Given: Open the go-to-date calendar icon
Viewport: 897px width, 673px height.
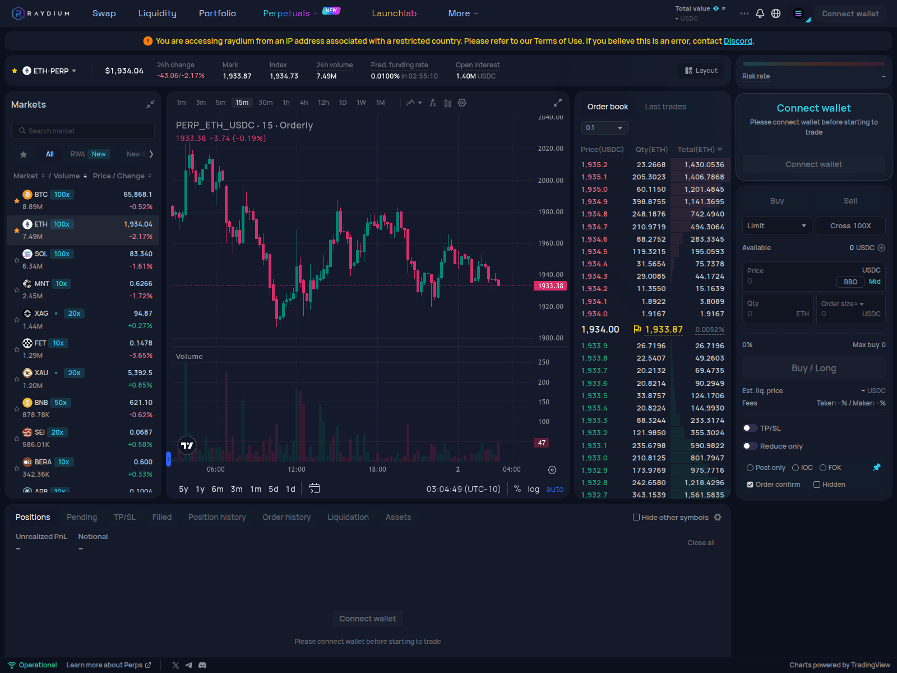Looking at the screenshot, I should [315, 488].
